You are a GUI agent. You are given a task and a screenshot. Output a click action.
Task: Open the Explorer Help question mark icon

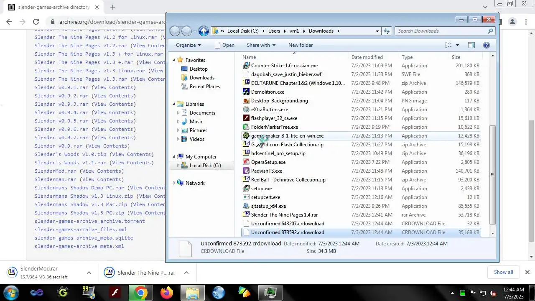point(486,45)
